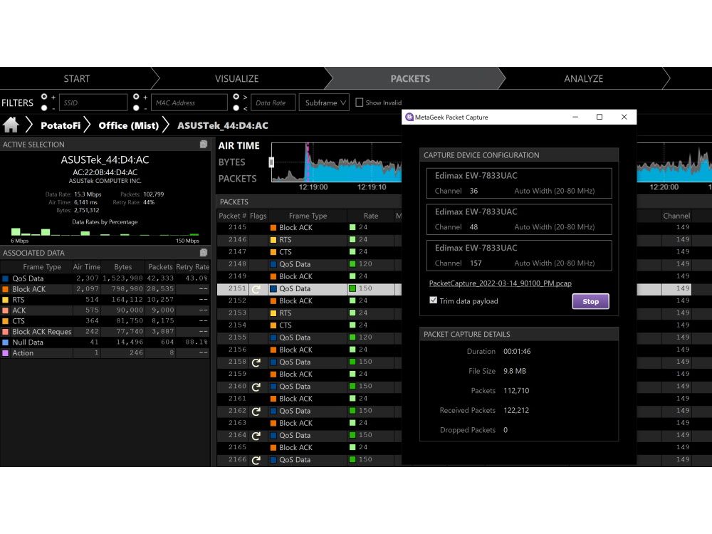The height and width of the screenshot is (534, 712).
Task: Stop the packet capture
Action: [590, 301]
